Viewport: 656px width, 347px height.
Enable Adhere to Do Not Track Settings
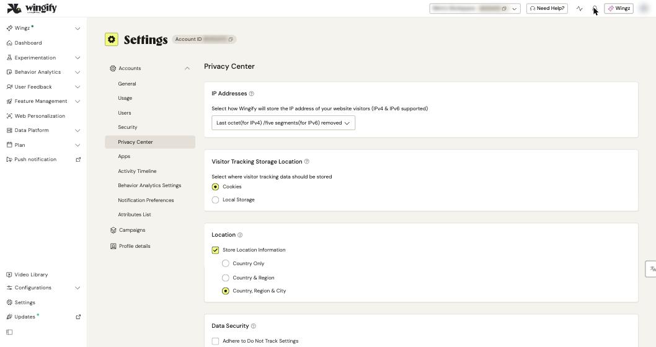pos(215,341)
